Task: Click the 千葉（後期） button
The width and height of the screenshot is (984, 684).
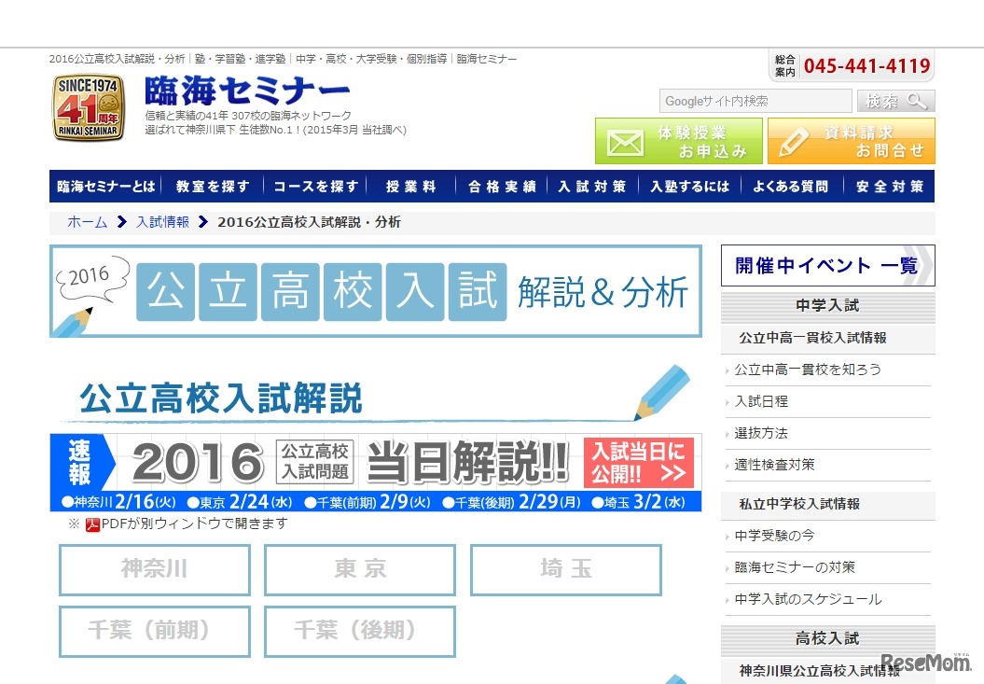Action: click(359, 632)
